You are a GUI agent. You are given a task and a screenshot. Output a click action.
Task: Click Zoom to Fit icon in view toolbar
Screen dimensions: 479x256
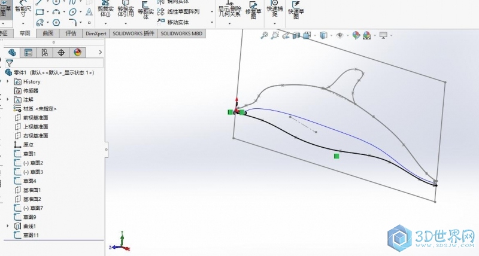[x=264, y=35]
